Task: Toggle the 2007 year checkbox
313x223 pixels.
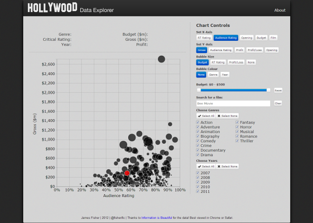Action: 197,173
